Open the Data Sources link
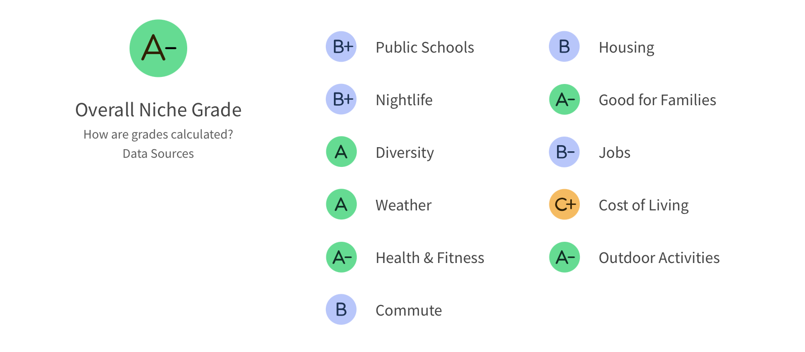 click(x=158, y=154)
